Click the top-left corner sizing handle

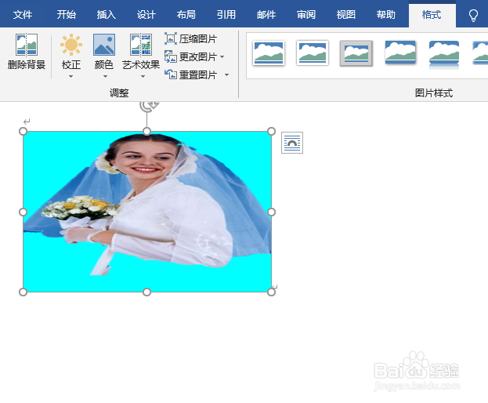(x=23, y=132)
